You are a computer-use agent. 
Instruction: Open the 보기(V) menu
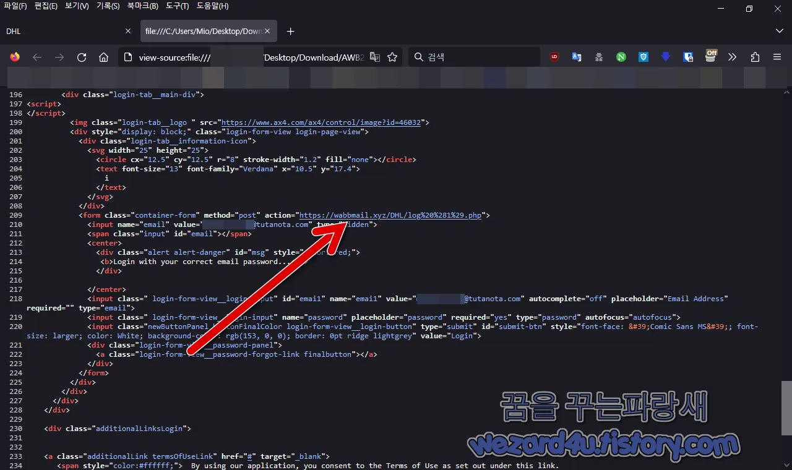(x=77, y=6)
